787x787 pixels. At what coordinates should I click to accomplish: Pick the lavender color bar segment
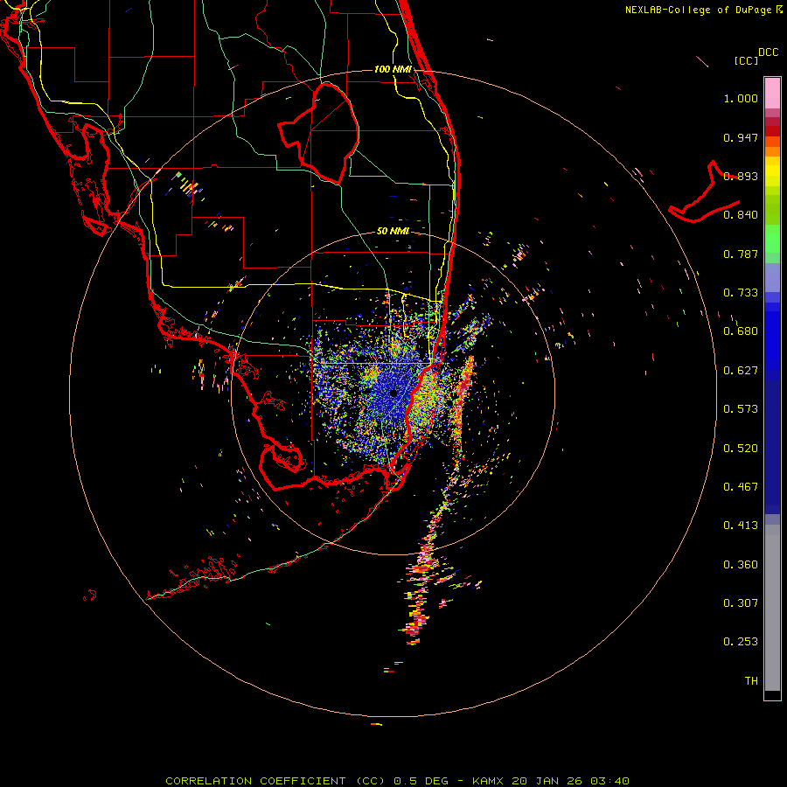pyautogui.click(x=772, y=277)
